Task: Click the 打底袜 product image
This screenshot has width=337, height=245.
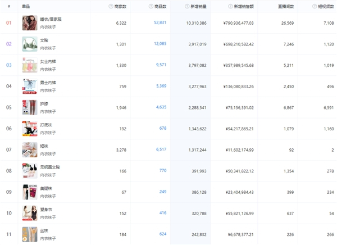Action: point(29,129)
